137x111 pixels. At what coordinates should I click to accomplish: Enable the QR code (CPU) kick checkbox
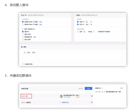(23, 29)
